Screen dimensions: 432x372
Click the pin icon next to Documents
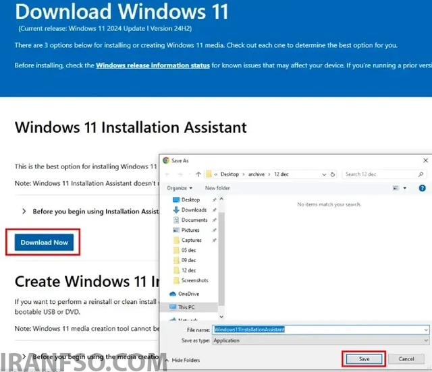214,220
